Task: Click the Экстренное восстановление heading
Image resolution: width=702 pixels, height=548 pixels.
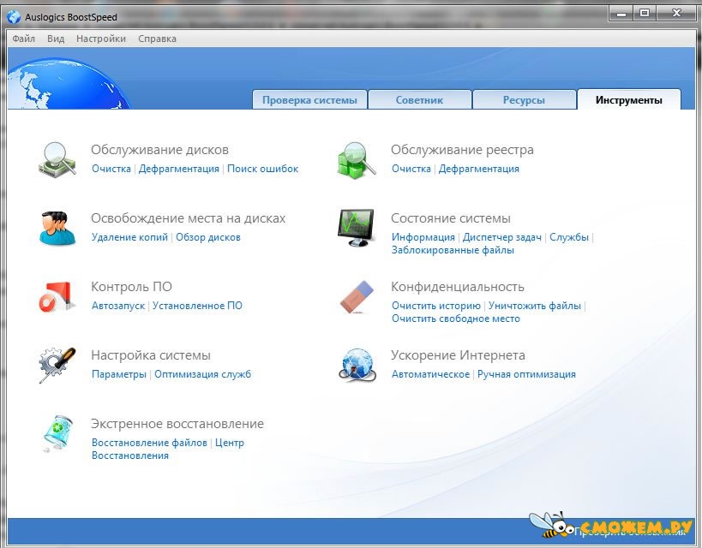Action: tap(177, 423)
